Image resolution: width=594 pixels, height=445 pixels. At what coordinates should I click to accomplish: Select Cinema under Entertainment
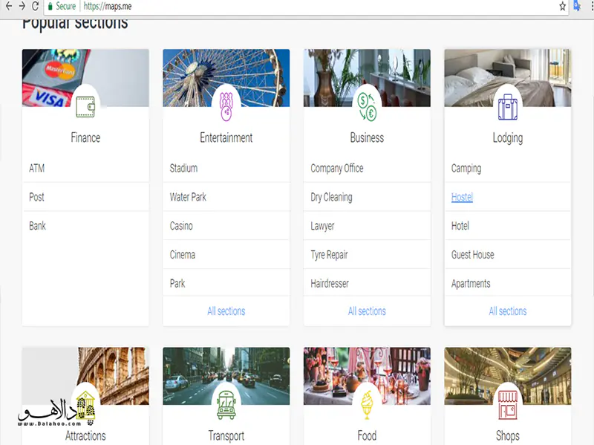click(x=182, y=255)
